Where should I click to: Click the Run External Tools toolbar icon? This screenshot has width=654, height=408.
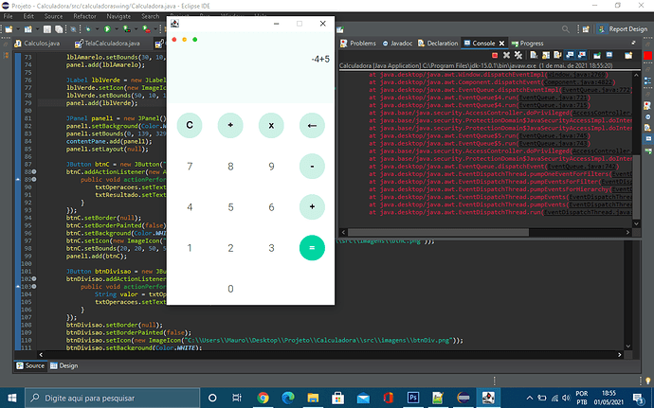[x=146, y=29]
